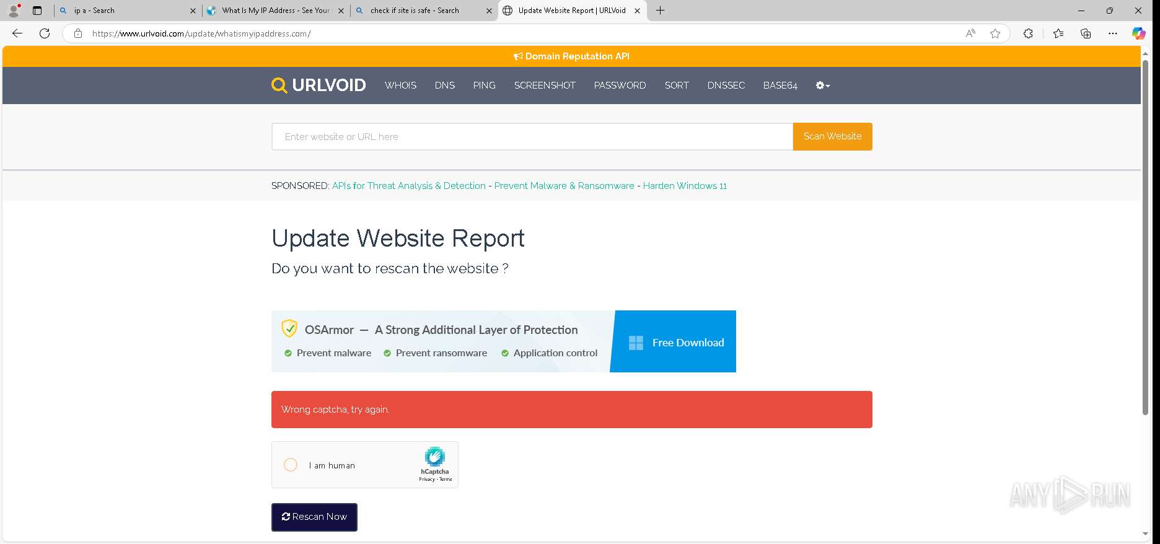Image resolution: width=1160 pixels, height=544 pixels.
Task: Open PING in navigation bar
Action: pos(484,86)
